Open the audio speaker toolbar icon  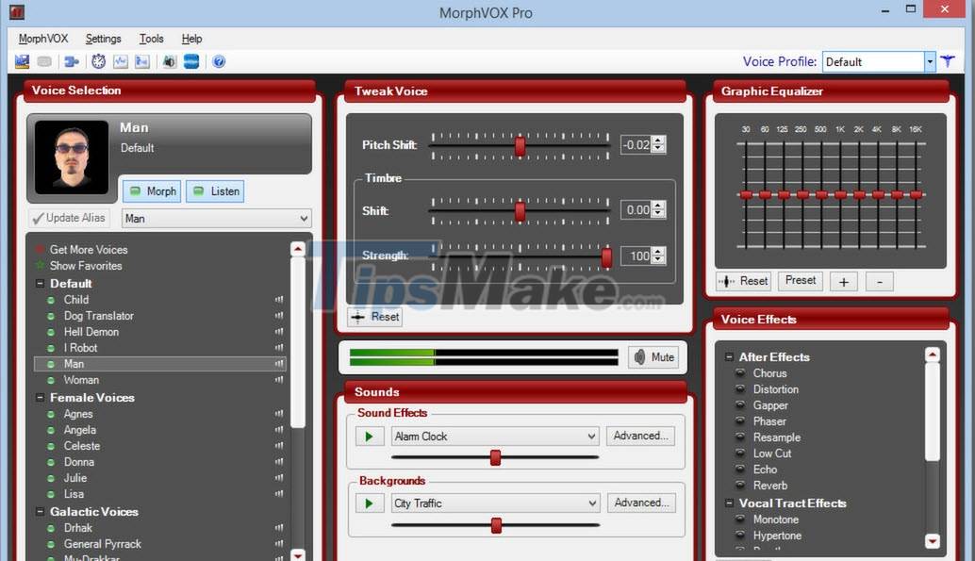(170, 61)
